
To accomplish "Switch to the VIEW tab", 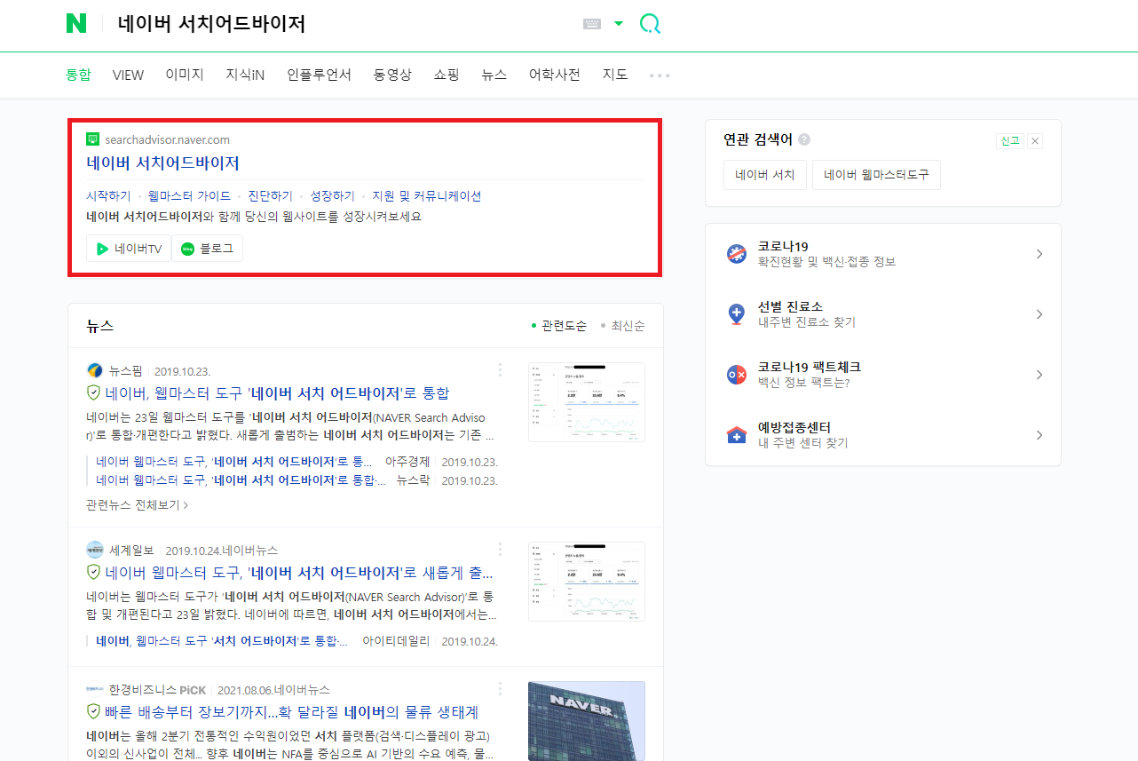I will [x=128, y=75].
